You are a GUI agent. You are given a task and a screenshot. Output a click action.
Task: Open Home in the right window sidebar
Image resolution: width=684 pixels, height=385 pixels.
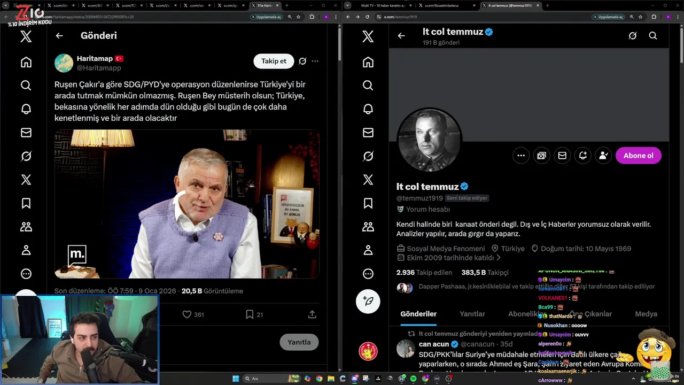[368, 62]
